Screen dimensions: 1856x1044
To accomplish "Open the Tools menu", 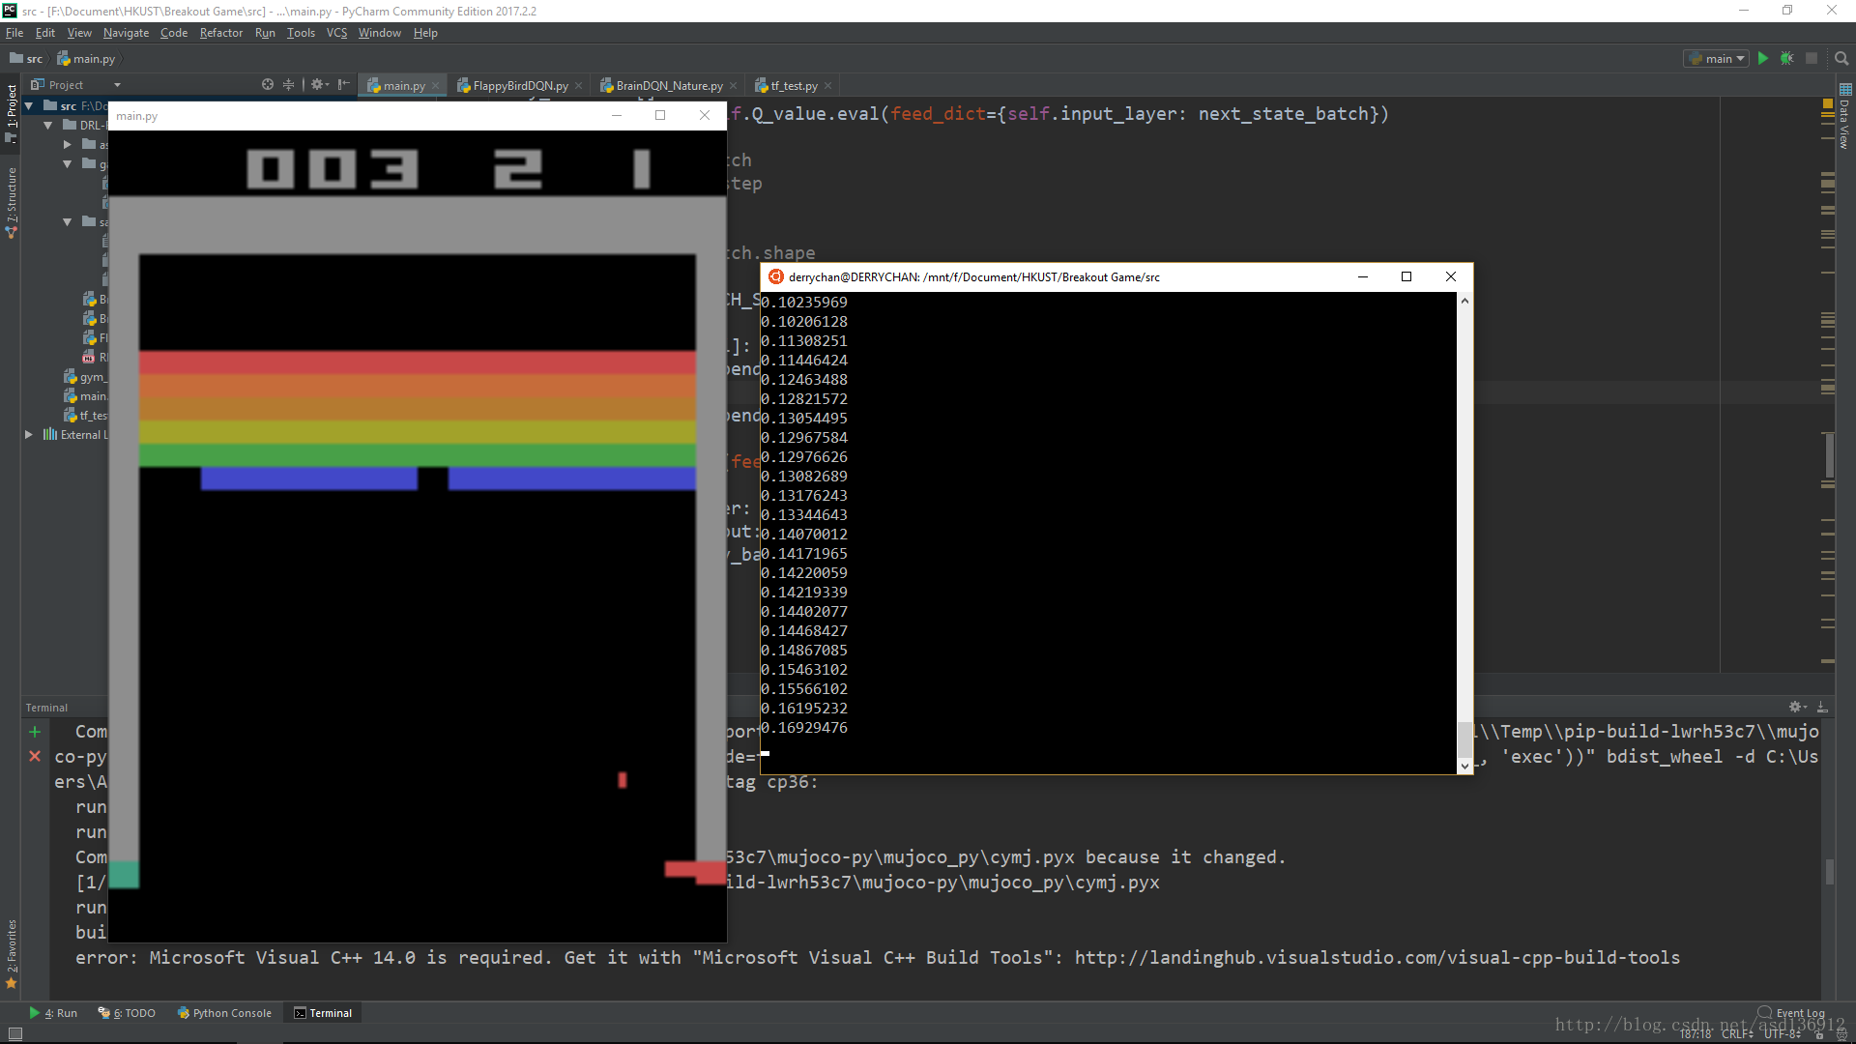I will tap(301, 33).
